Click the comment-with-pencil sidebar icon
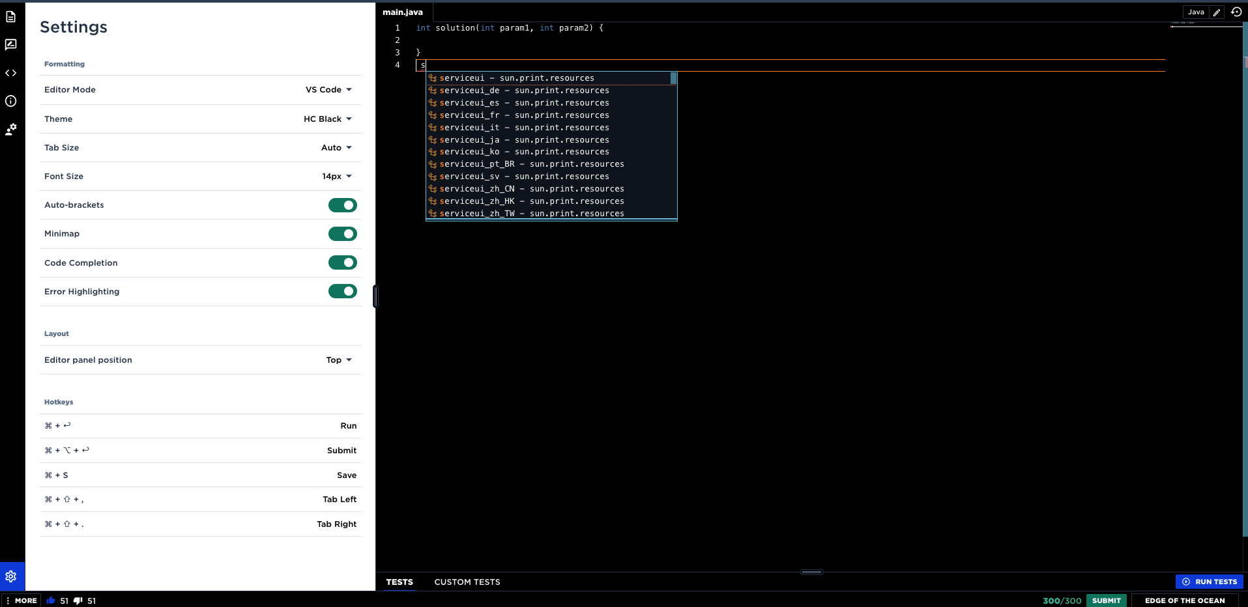The height and width of the screenshot is (607, 1248). tap(11, 45)
